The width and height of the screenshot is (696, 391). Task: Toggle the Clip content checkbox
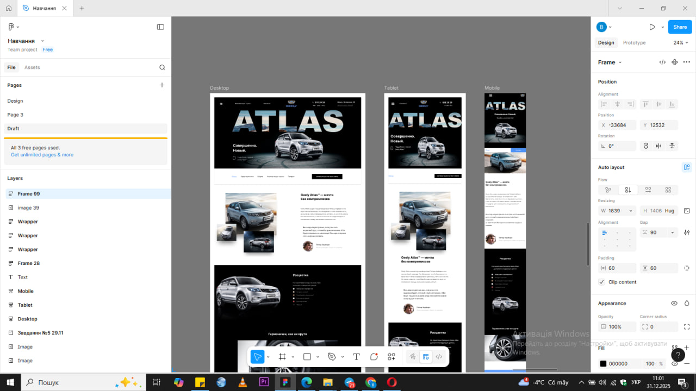coord(601,282)
